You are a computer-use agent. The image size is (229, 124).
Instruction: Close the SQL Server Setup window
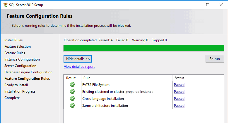tap(221, 5)
